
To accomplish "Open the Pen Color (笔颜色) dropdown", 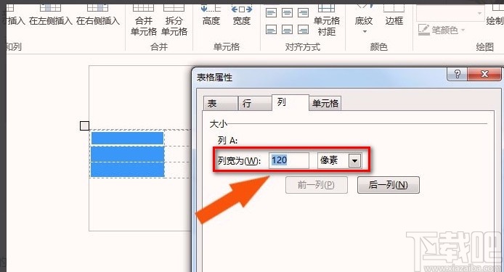I will [x=463, y=30].
